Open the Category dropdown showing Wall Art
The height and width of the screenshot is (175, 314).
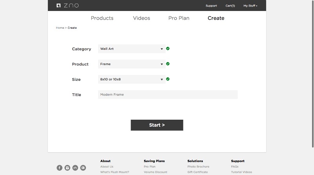click(x=132, y=49)
